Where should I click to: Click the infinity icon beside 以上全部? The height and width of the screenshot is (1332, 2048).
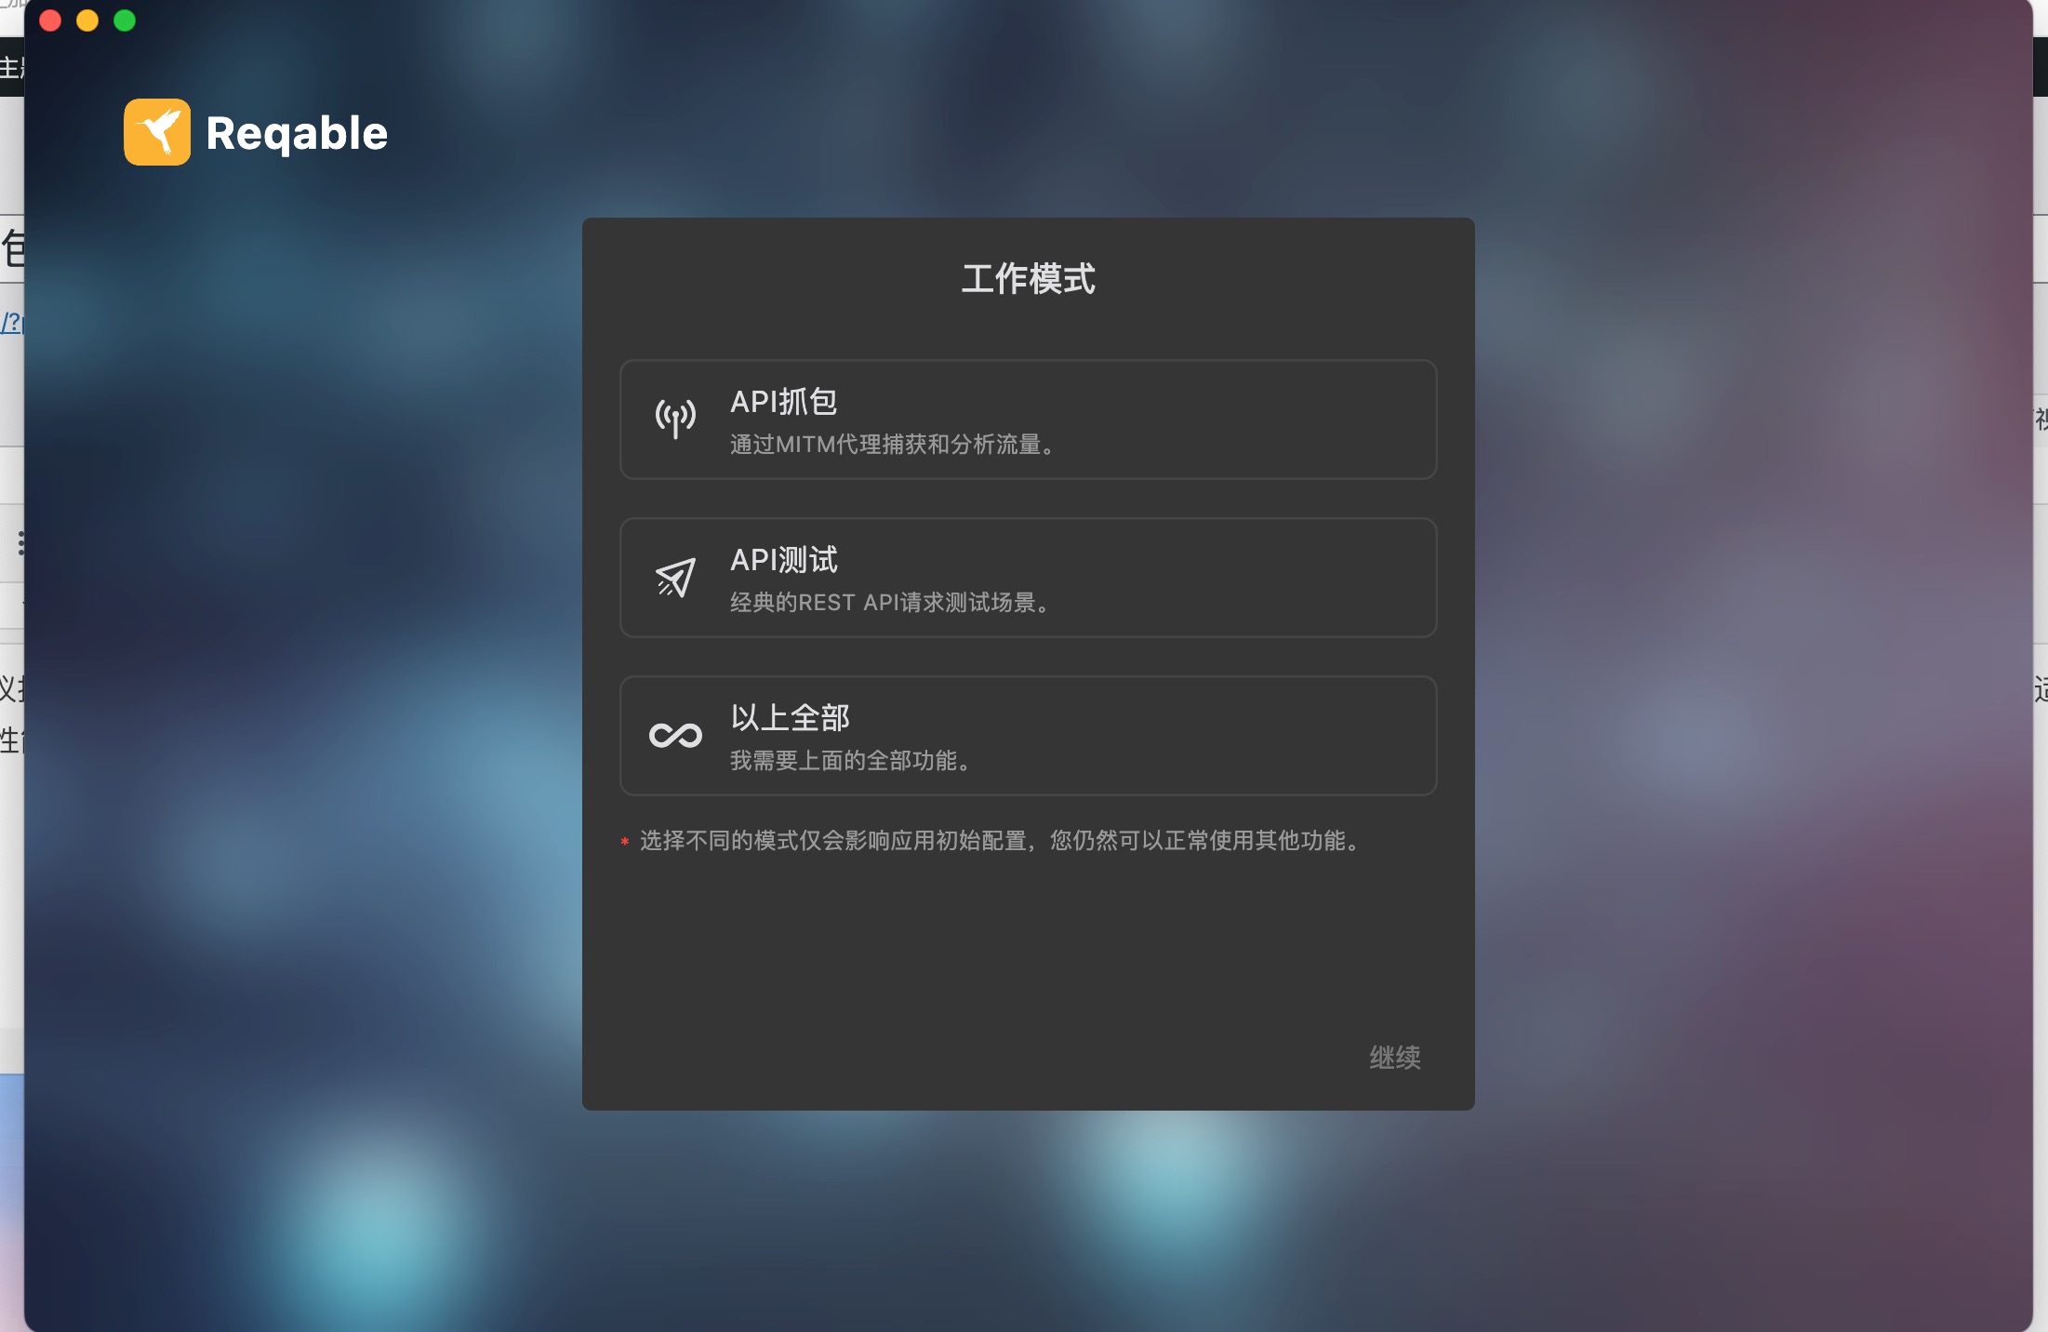[x=675, y=736]
